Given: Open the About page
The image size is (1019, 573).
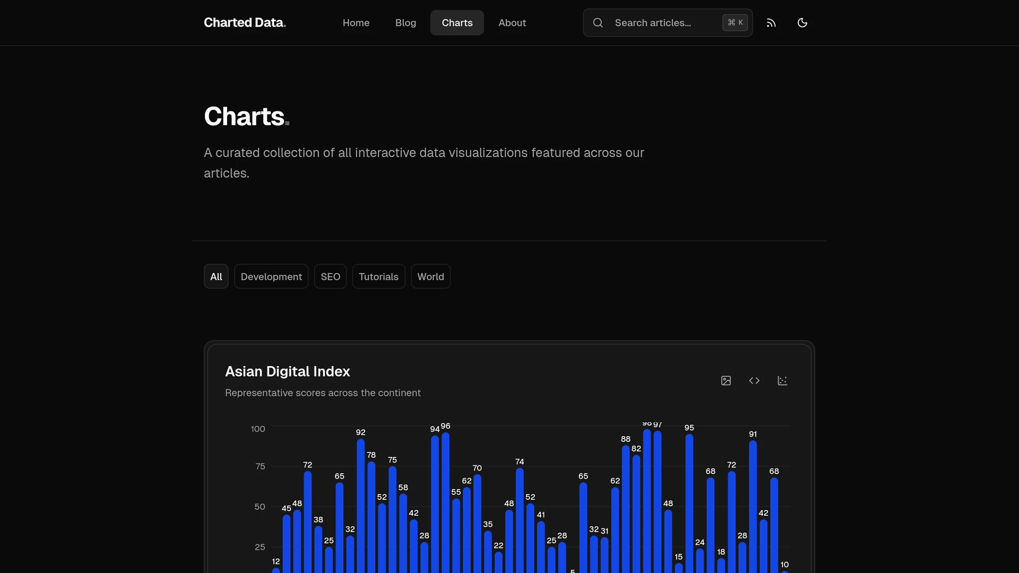Looking at the screenshot, I should (x=512, y=23).
